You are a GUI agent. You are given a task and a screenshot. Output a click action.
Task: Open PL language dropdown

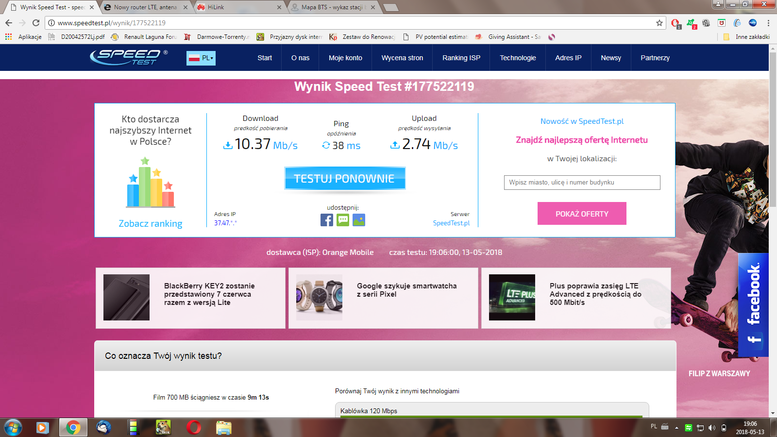pyautogui.click(x=201, y=58)
